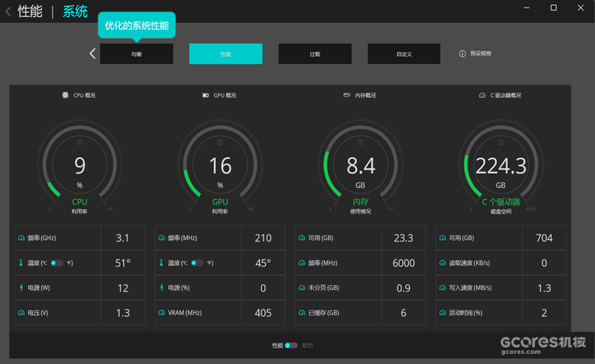
Task: Go back using the arrow next to 性能
Action: coord(8,12)
